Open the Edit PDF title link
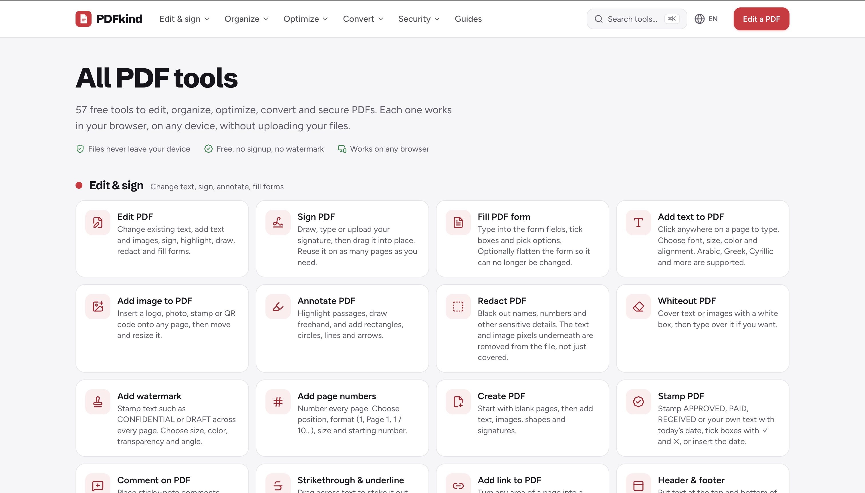The width and height of the screenshot is (865, 493). pos(135,217)
